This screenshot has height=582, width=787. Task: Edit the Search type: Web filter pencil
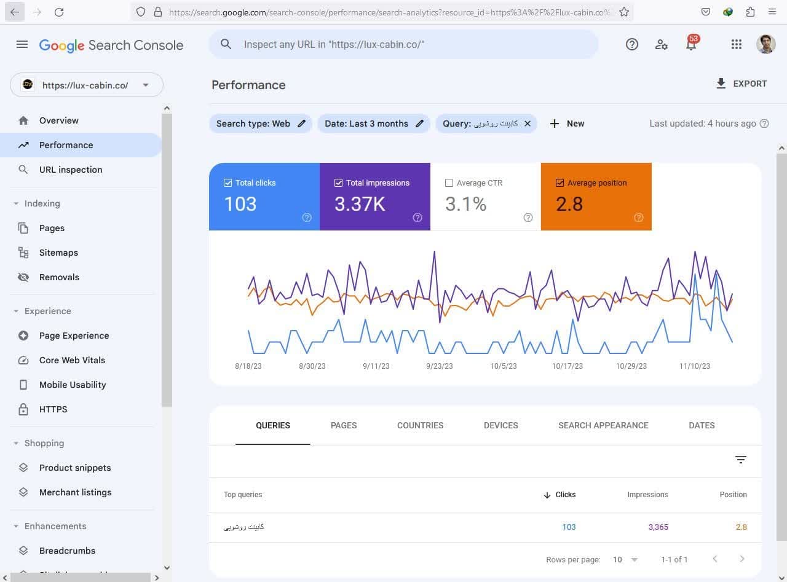click(301, 124)
